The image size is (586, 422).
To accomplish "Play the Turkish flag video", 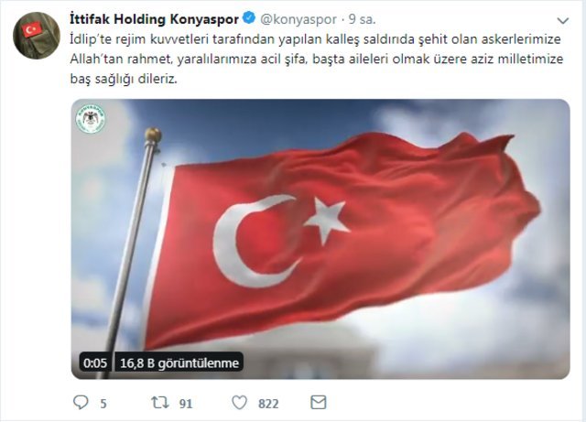I will click(320, 239).
